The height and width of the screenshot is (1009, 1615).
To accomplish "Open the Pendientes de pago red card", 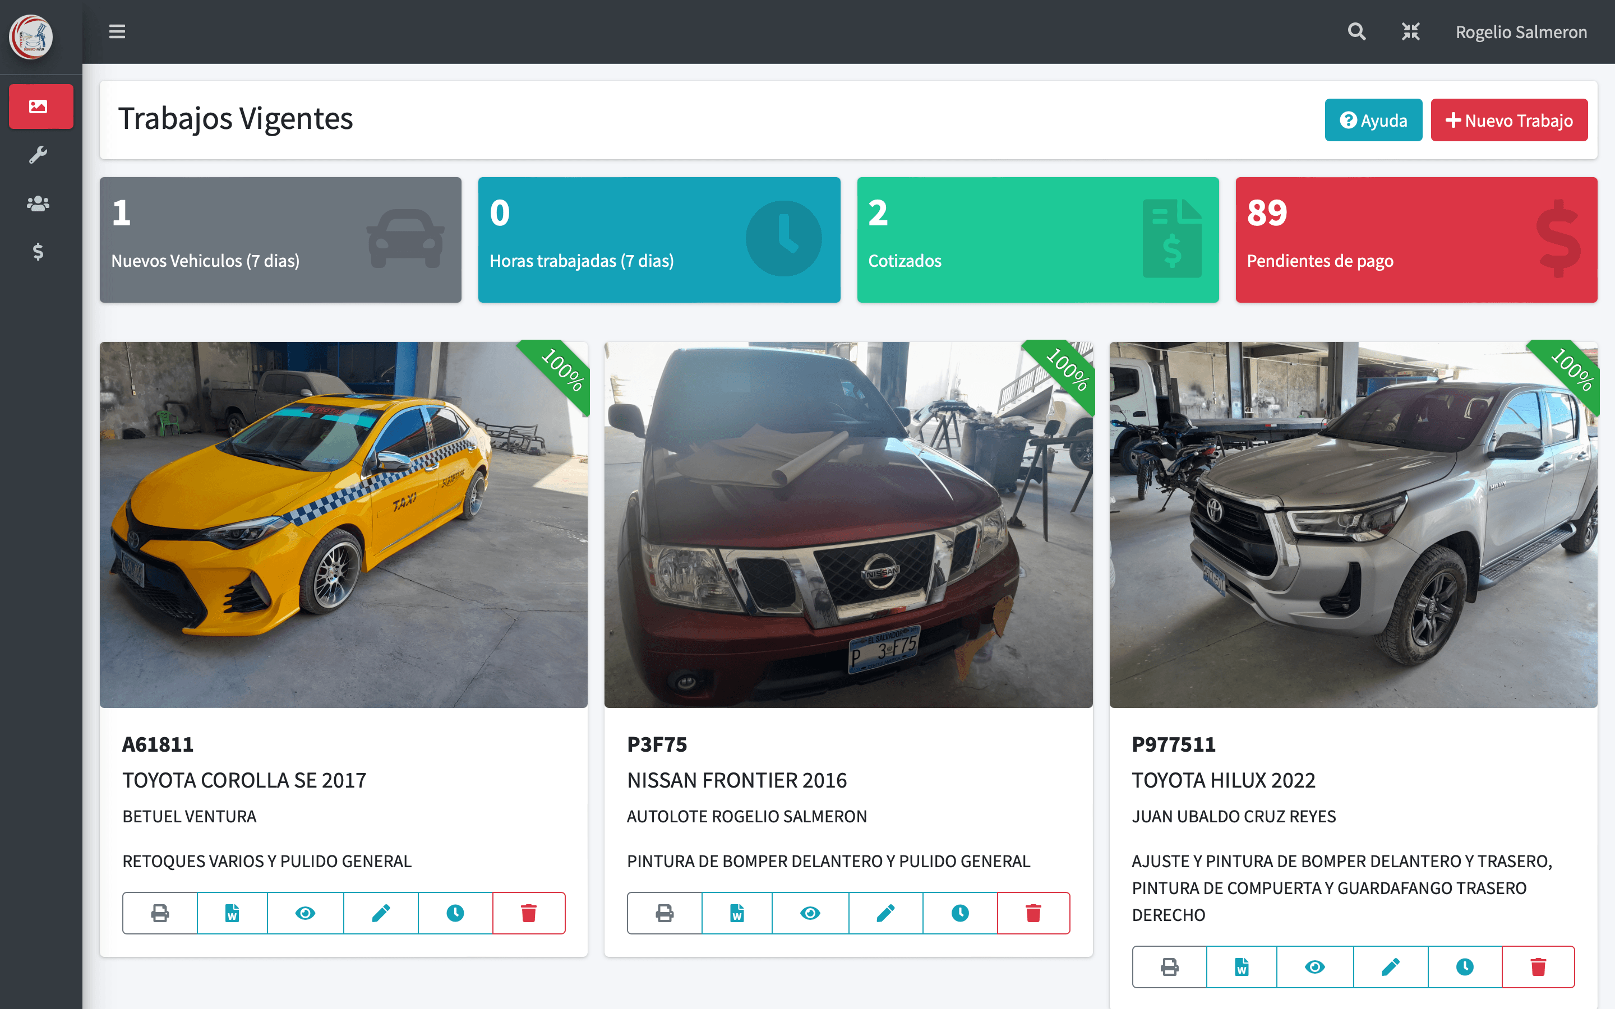I will pyautogui.click(x=1415, y=239).
